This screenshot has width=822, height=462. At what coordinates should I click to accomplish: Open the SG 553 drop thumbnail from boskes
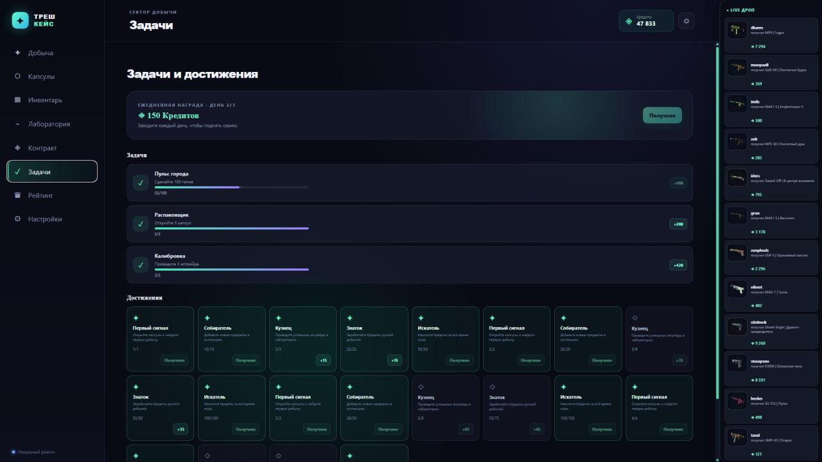pos(737,400)
